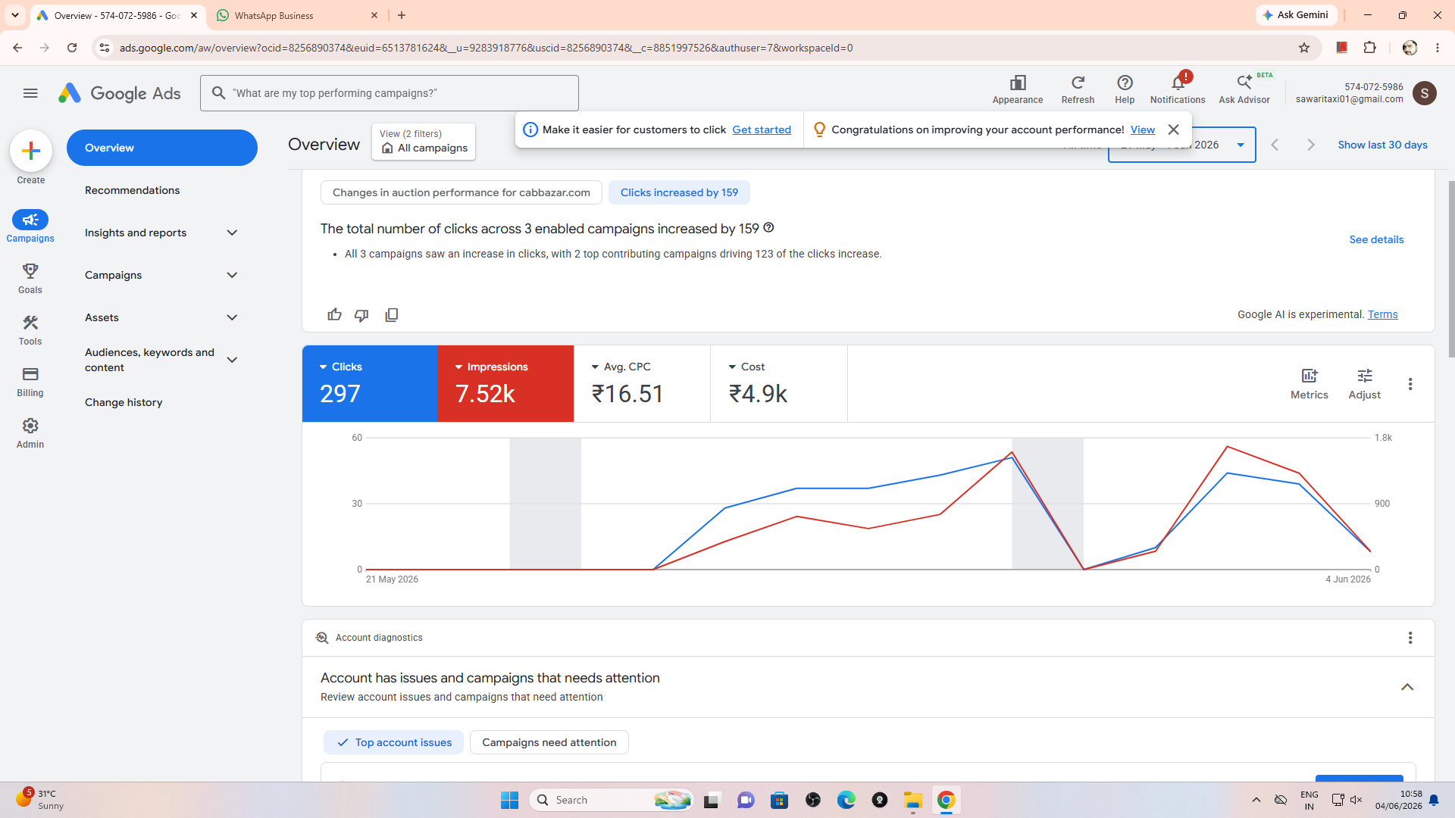Open Change history in the sidebar
1455x818 pixels.
click(124, 402)
